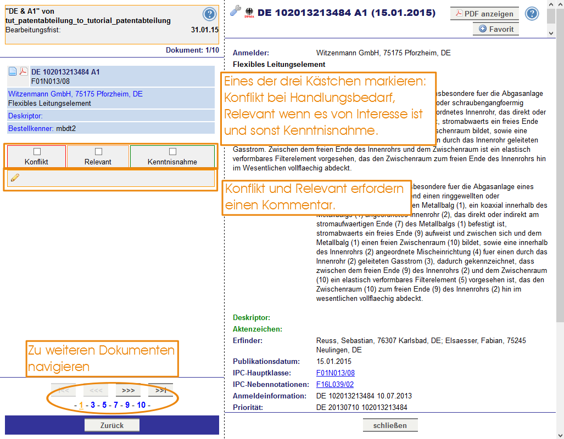Click the schließen button

click(390, 425)
